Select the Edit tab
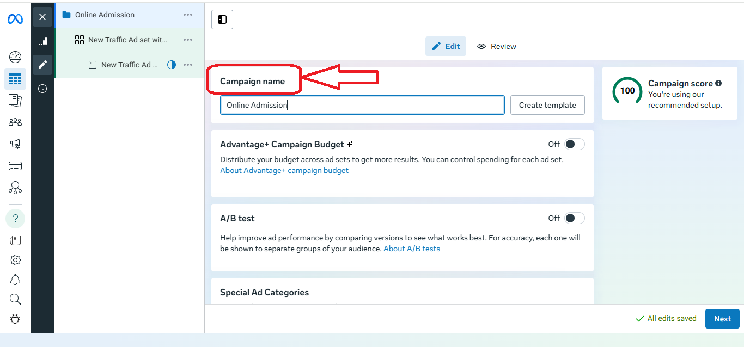This screenshot has width=744, height=347. (x=446, y=46)
